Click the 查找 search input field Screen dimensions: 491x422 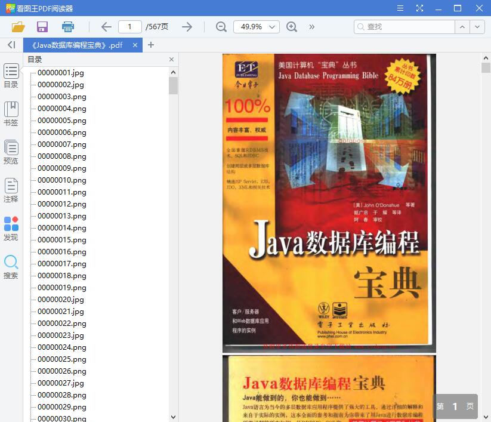pyautogui.click(x=404, y=27)
